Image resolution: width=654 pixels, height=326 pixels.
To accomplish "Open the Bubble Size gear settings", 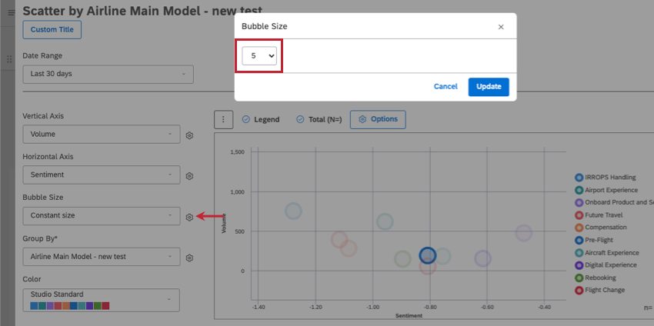I will tap(189, 217).
